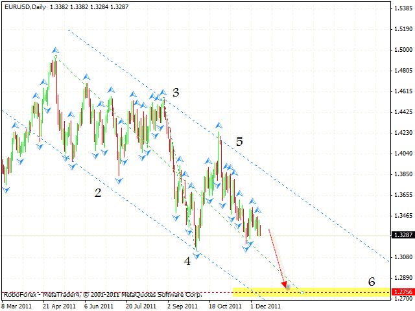The image size is (415, 311).
Task: Select wave label 4 below the low
Action: (187, 261)
